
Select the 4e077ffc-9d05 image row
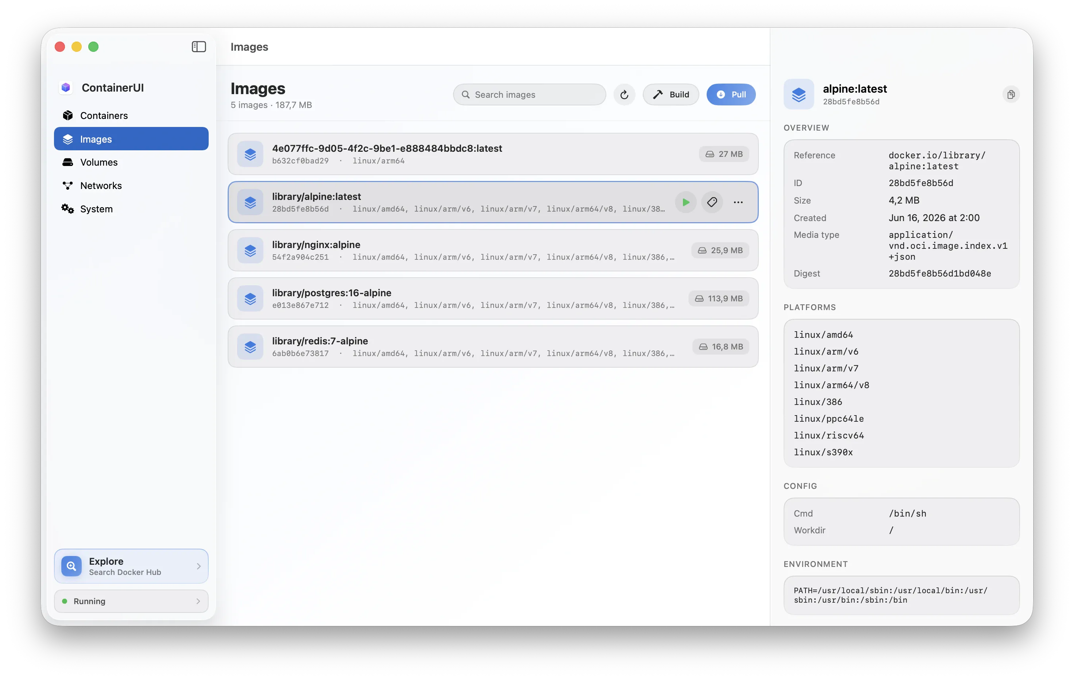pos(493,154)
